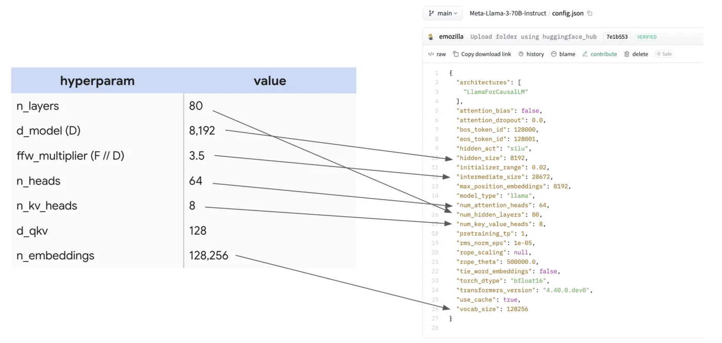722x343 pixels.
Task: Click the contribute pencil option
Action: click(600, 54)
